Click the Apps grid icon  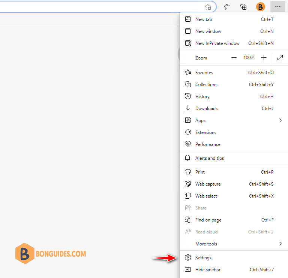pos(188,120)
